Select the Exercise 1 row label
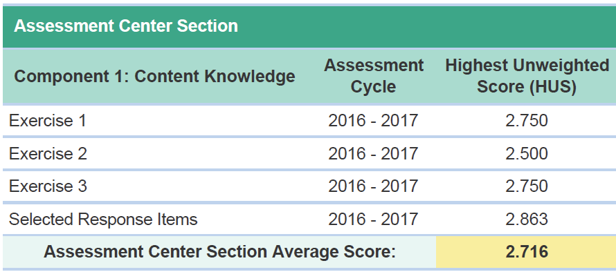The image size is (616, 272). 48,120
